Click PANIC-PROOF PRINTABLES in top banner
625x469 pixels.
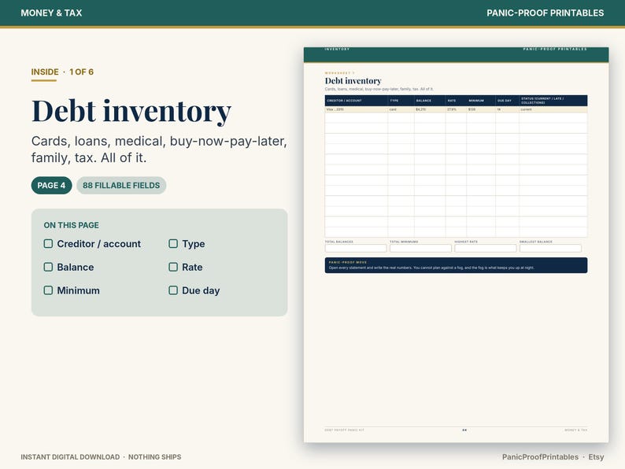(545, 13)
